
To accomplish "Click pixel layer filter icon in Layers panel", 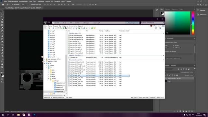I will 178,69.
